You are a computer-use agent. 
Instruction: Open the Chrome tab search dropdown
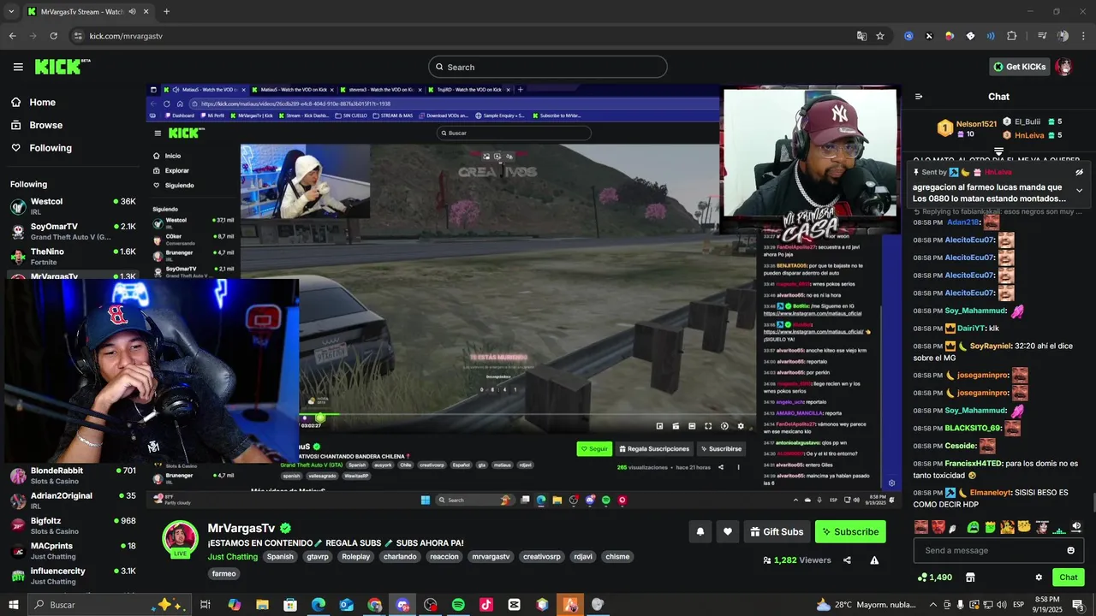(11, 12)
